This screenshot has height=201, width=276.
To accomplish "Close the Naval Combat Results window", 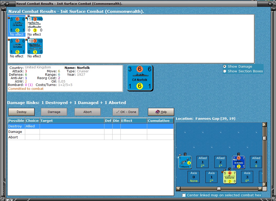I will [270, 3].
